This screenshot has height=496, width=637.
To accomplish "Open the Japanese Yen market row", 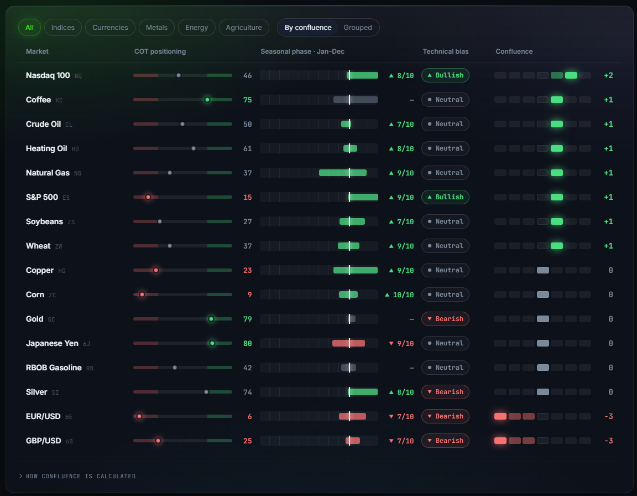I will coord(319,343).
